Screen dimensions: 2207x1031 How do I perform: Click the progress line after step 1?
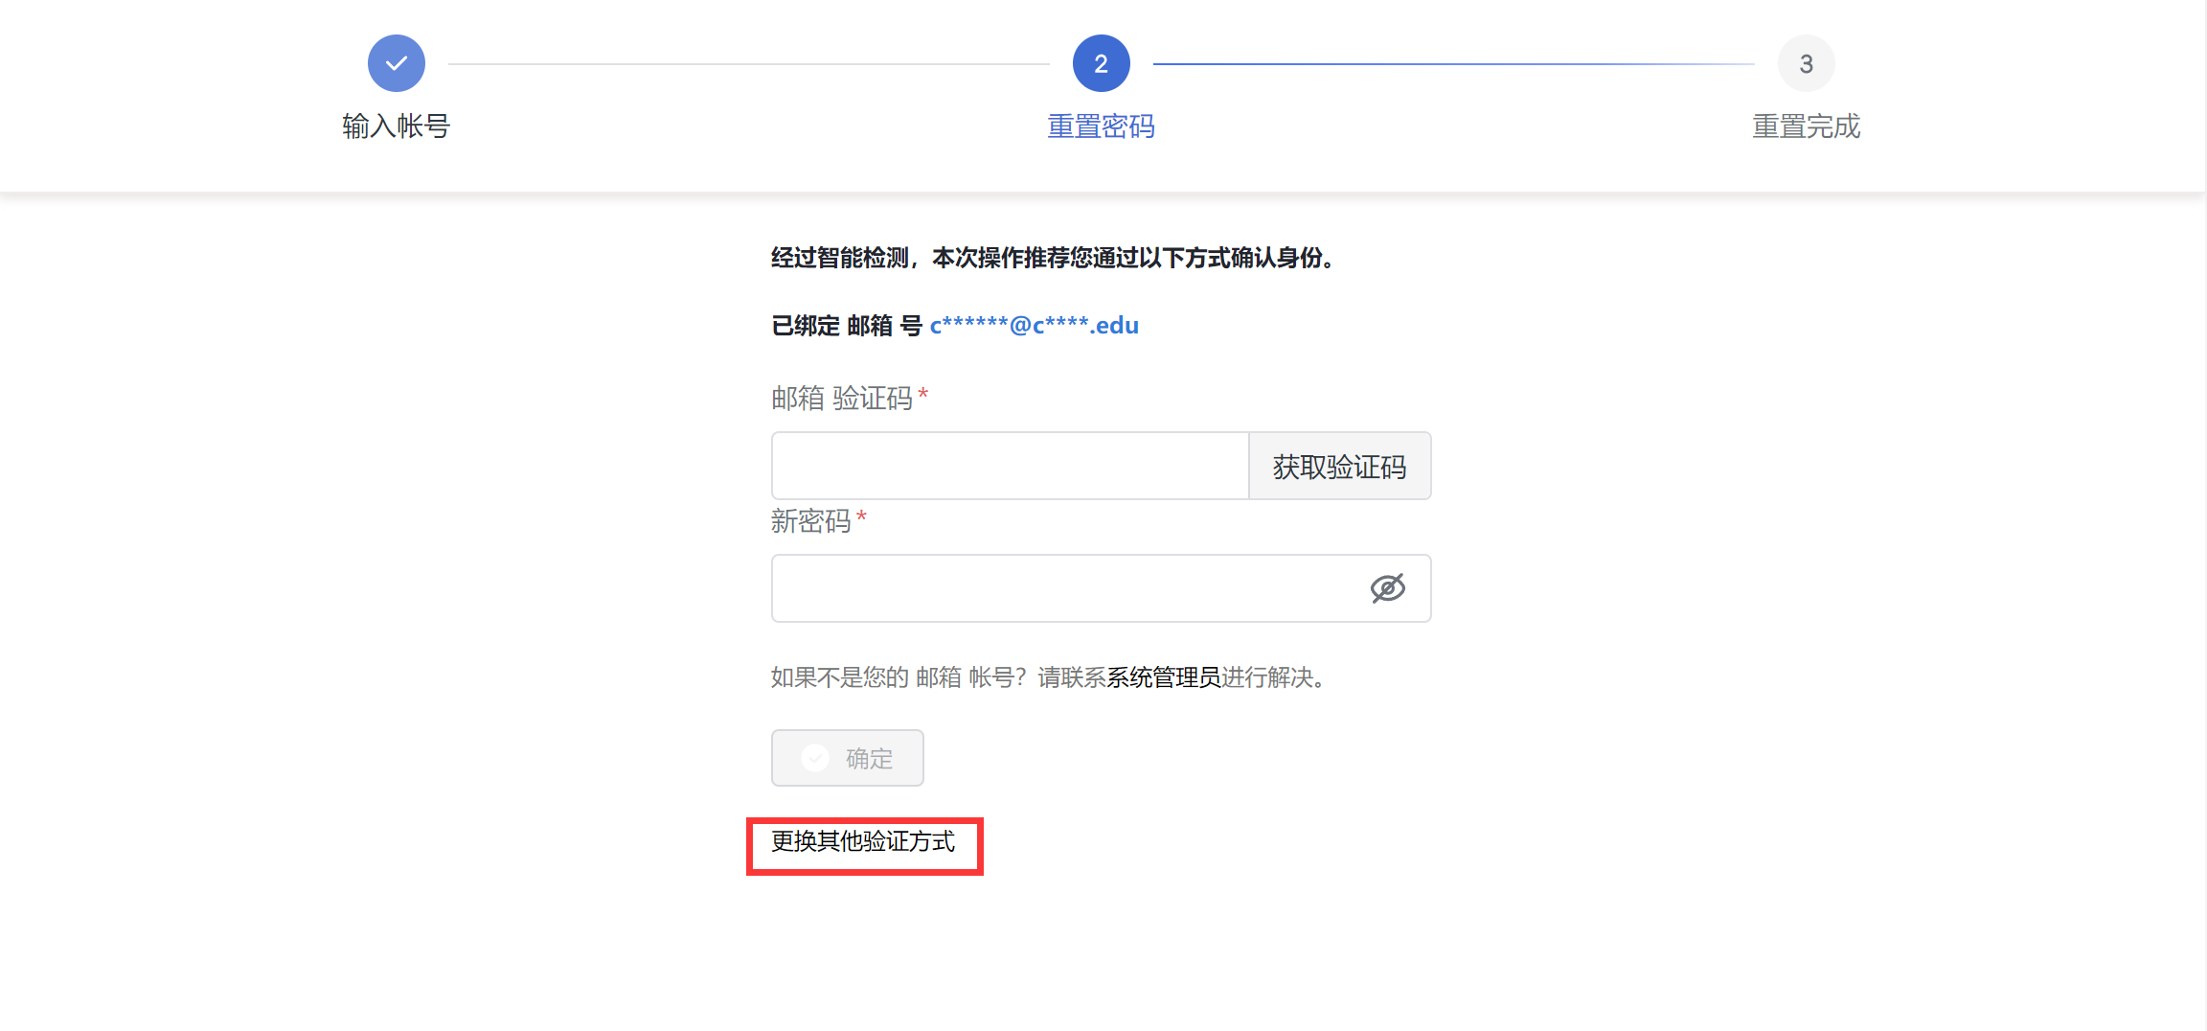pos(748,64)
